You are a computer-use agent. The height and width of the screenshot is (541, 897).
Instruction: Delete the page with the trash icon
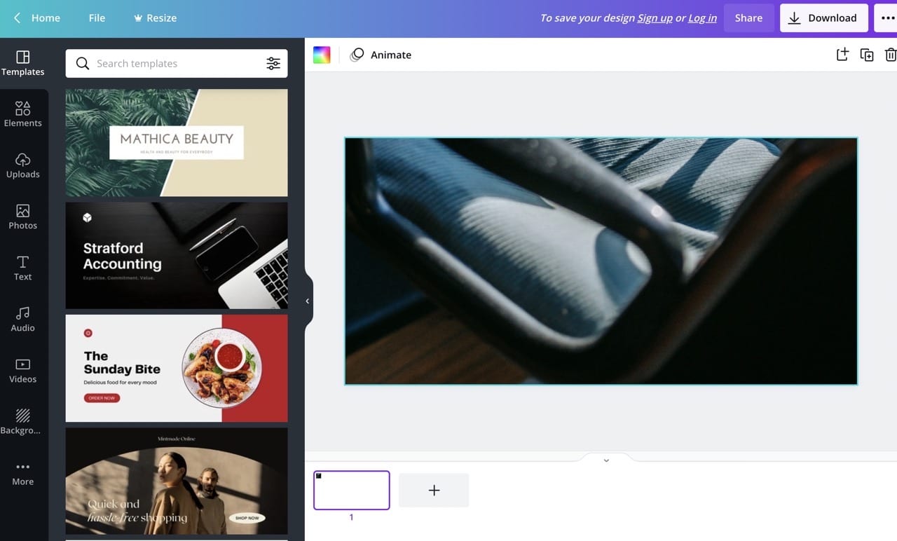click(890, 55)
